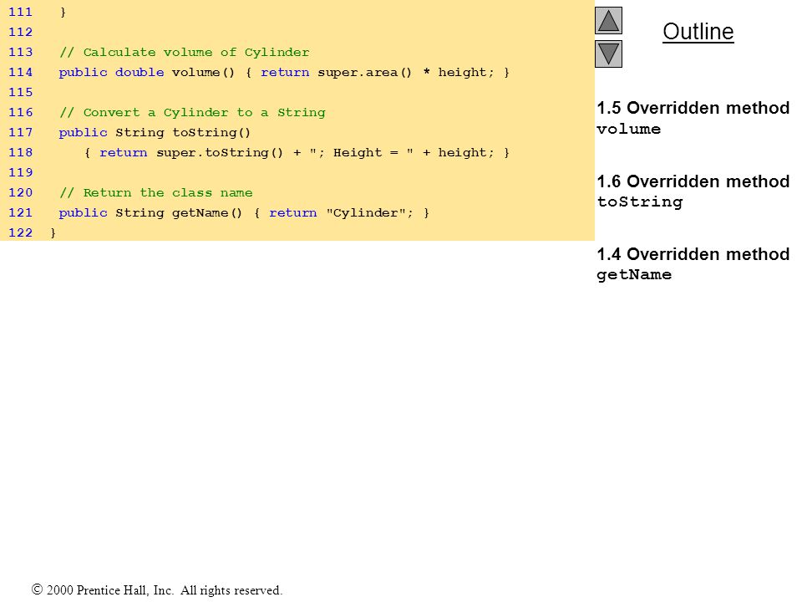Click the word volume in the outline
Viewport: 802px width, 602px height.
pos(628,129)
